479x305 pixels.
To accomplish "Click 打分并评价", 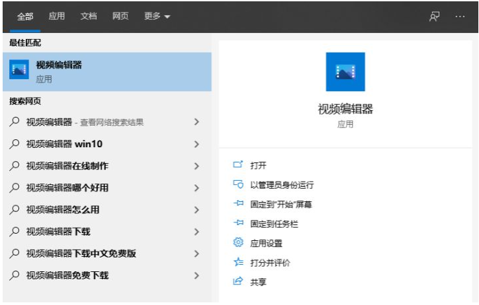I will coord(270,263).
